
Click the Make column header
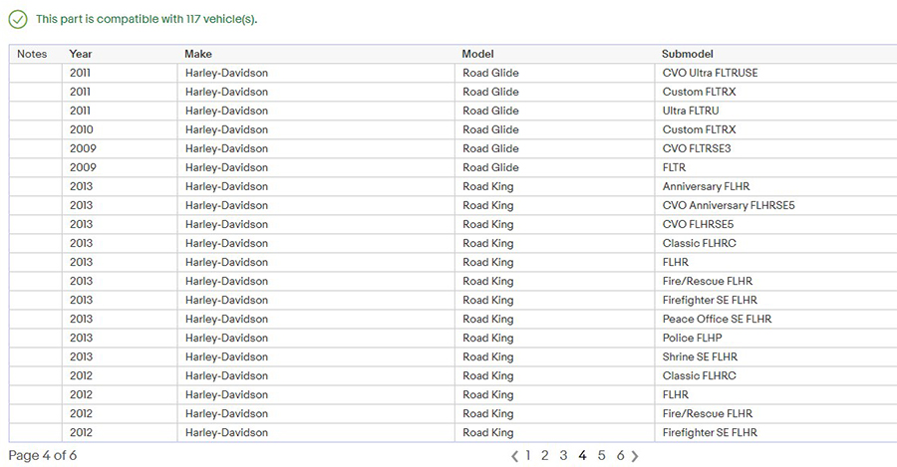pyautogui.click(x=198, y=54)
